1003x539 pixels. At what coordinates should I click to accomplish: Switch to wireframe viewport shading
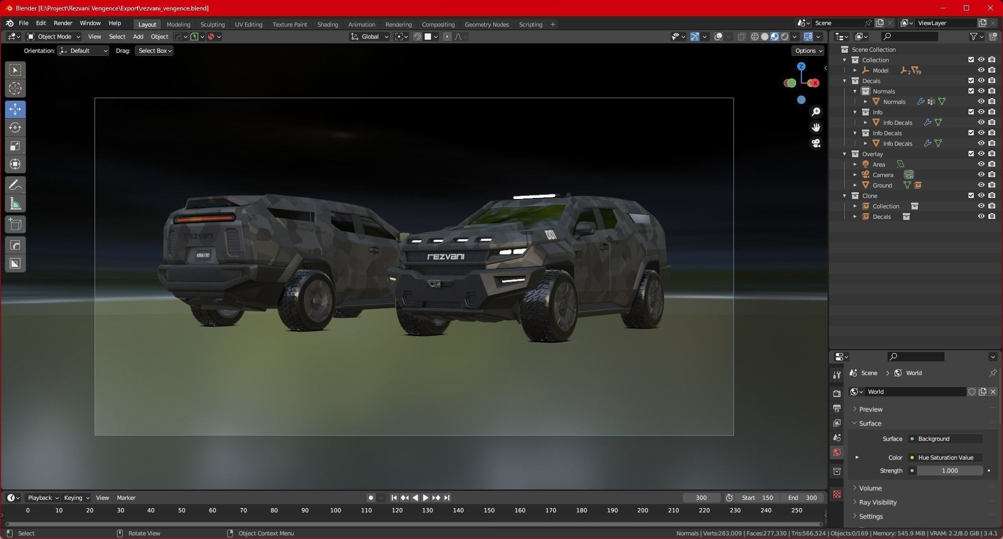pos(755,37)
